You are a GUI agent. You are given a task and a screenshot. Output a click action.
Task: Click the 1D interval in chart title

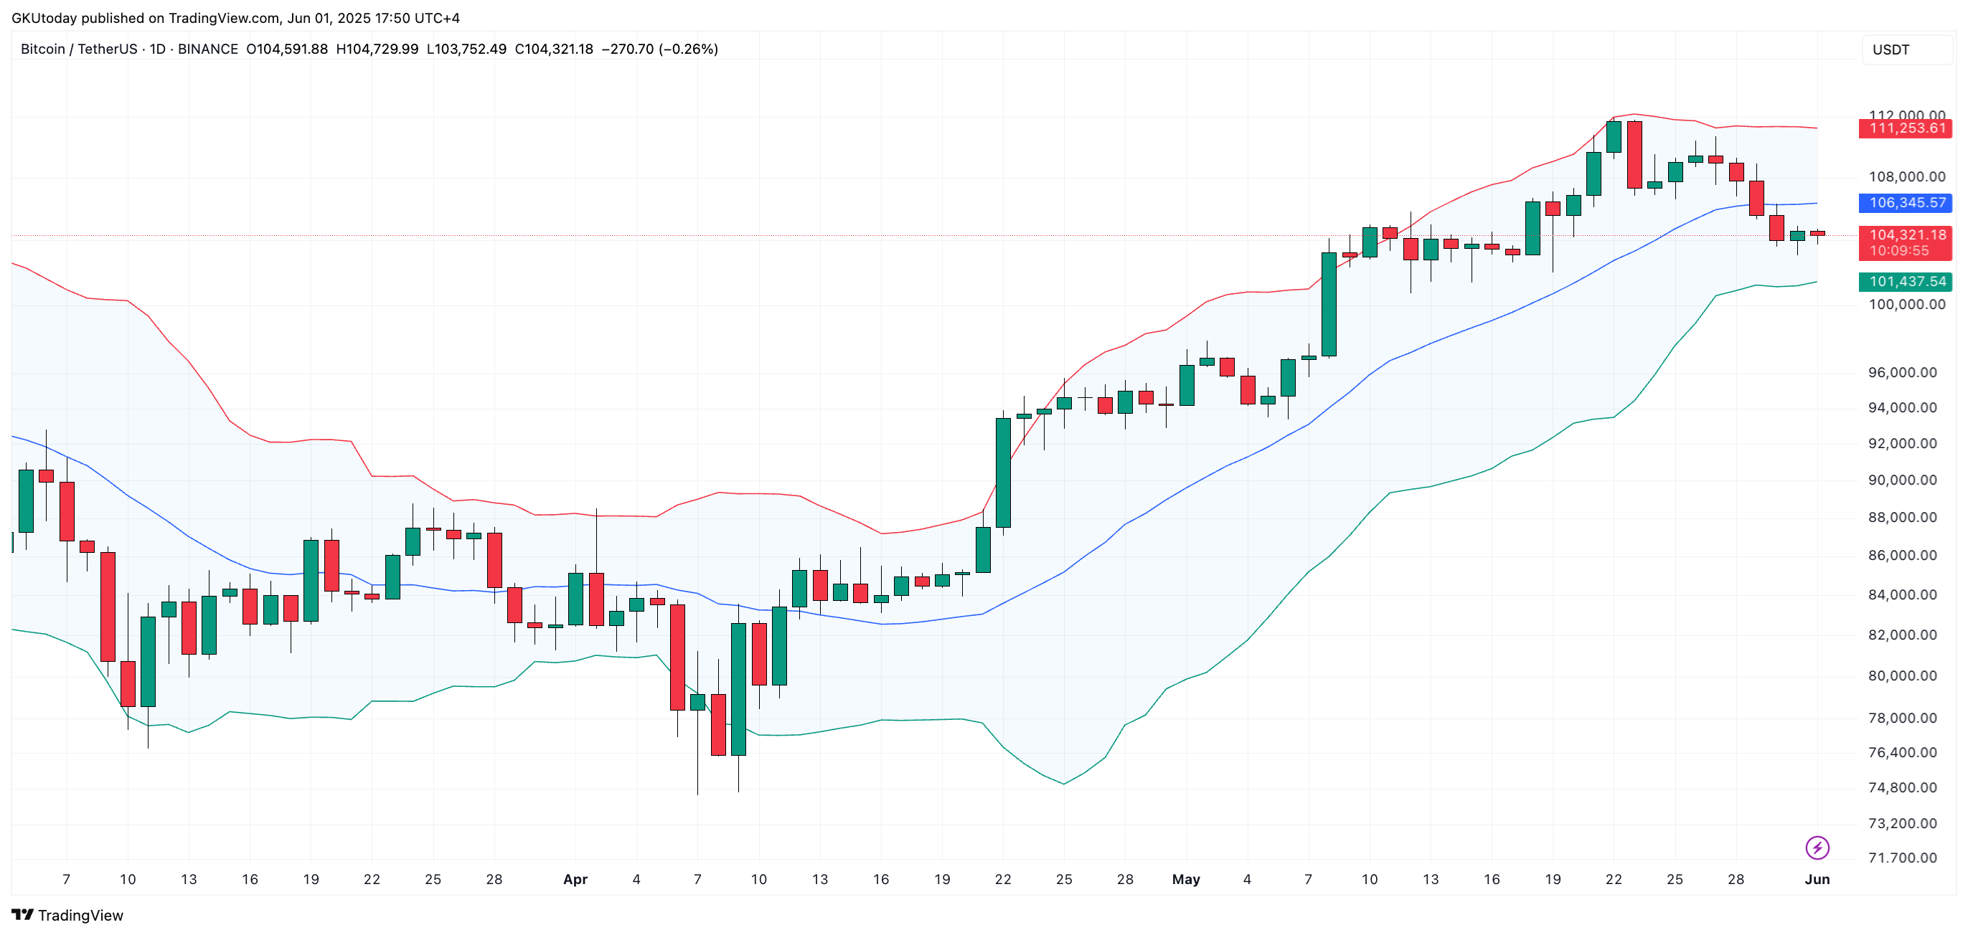point(156,49)
